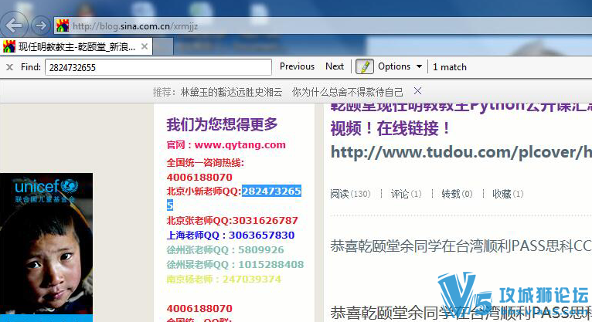592x322 pixels.
Task: Click 上海老师QQ：3063657830 line
Action: pyautogui.click(x=230, y=236)
